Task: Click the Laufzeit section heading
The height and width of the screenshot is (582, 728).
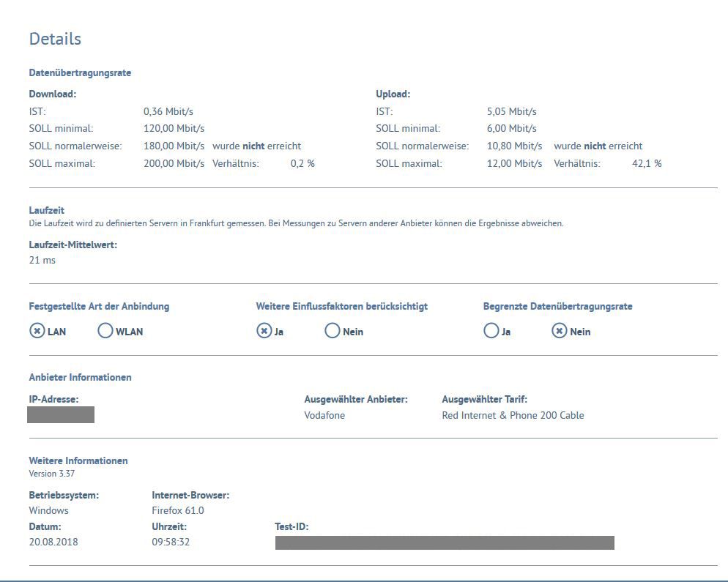Action: click(46, 210)
